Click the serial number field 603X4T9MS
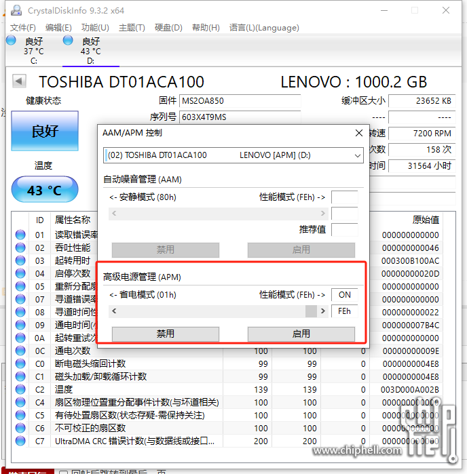 point(240,117)
